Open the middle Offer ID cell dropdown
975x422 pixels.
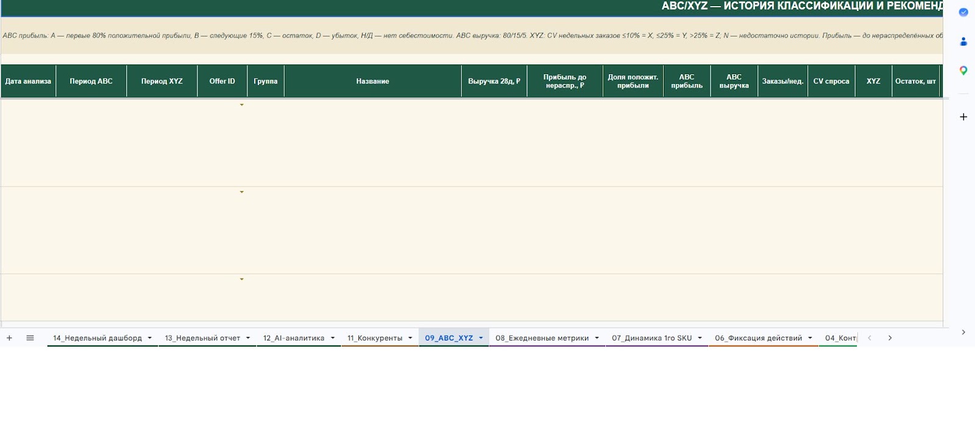pyautogui.click(x=242, y=192)
